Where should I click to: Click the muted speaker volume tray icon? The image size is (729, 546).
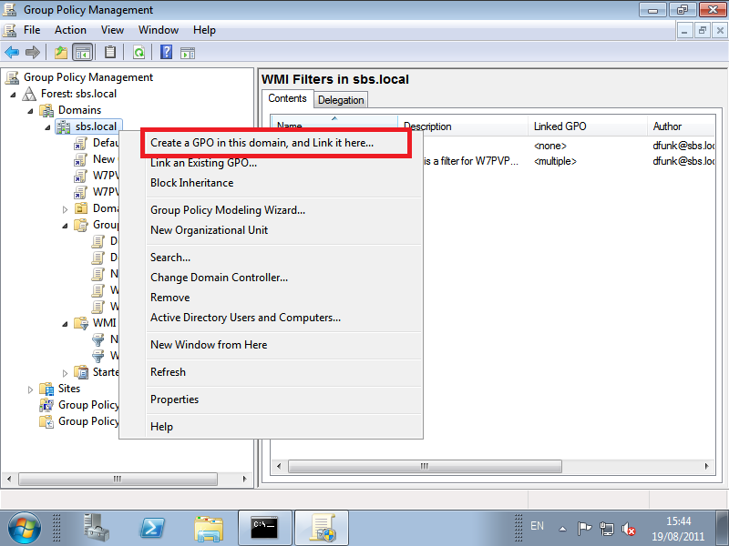(x=628, y=528)
